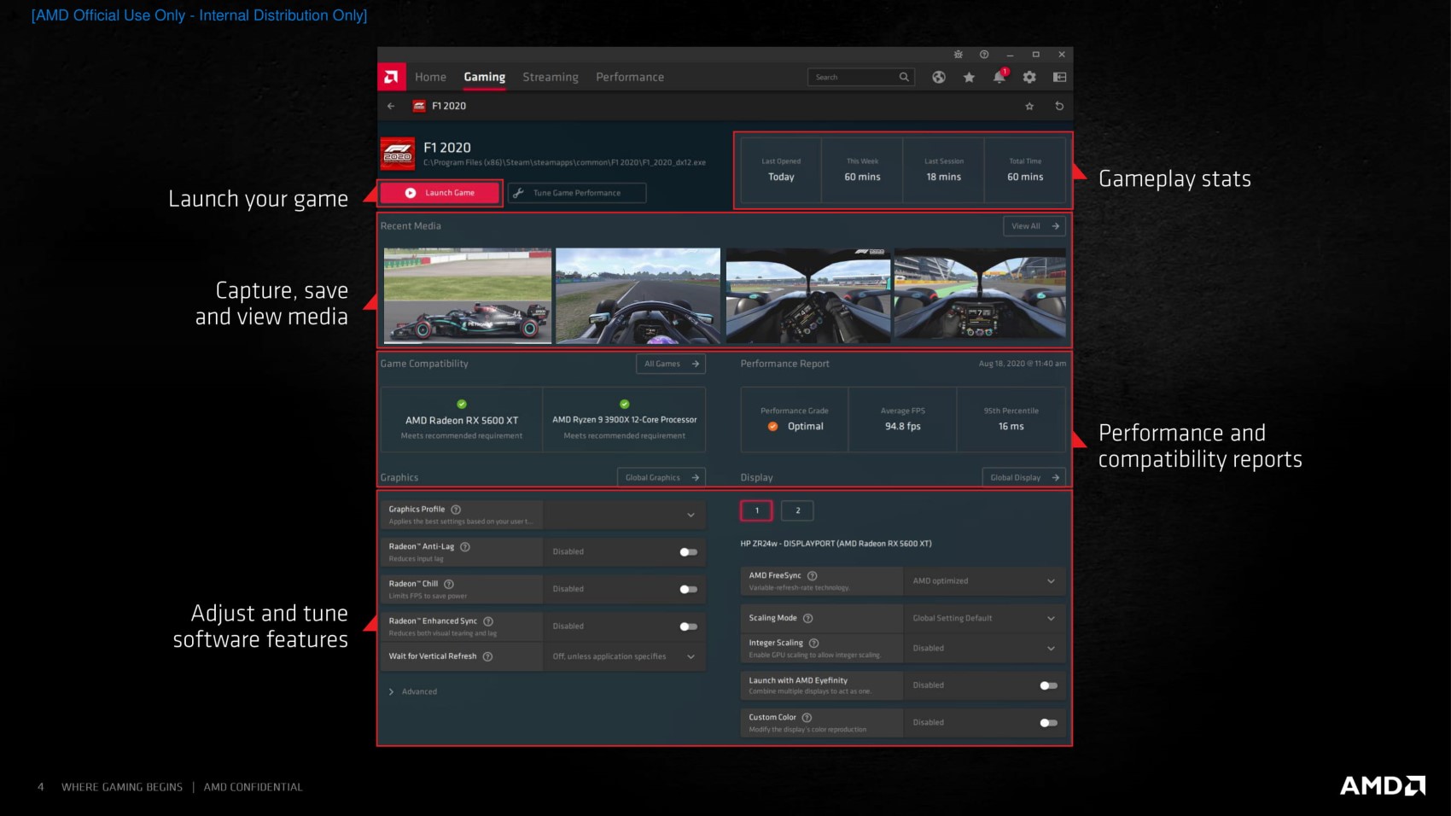The height and width of the screenshot is (816, 1451).
Task: Click the AMD Radeon RX 5600 XT compatibility card
Action: tap(462, 419)
